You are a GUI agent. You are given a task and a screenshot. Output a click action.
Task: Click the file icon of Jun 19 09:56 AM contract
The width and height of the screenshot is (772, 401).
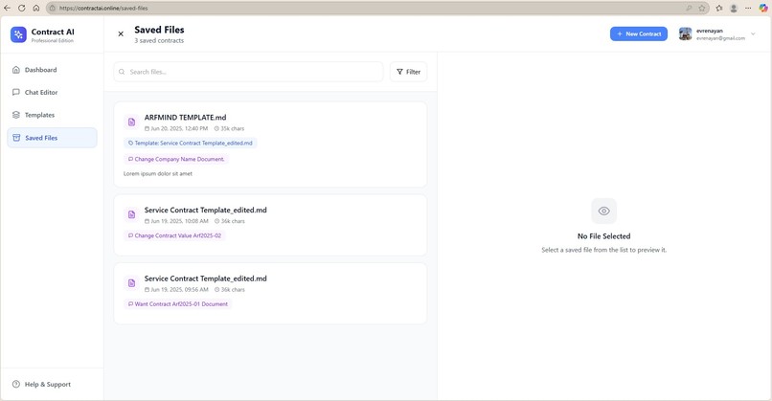pos(131,283)
